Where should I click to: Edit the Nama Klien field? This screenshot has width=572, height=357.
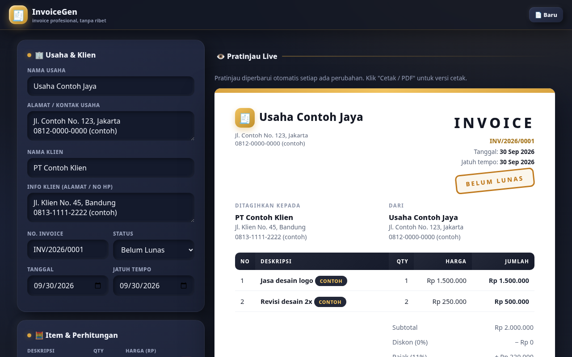111,168
